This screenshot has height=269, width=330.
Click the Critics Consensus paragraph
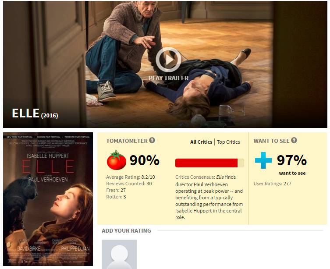pos(209,197)
